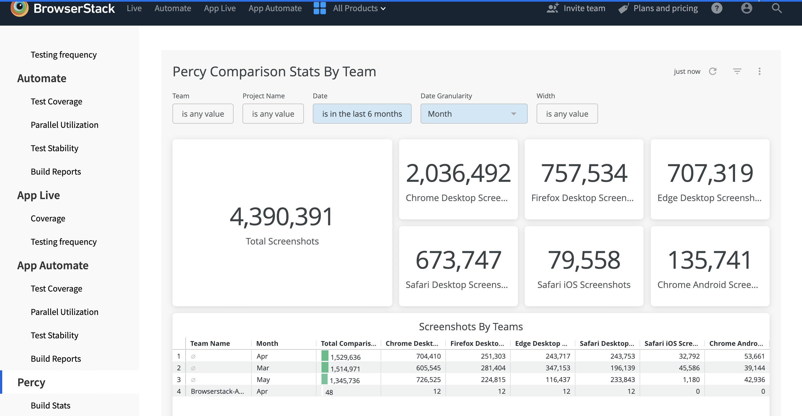Go to Percy Build Stats in sidebar

[51, 405]
